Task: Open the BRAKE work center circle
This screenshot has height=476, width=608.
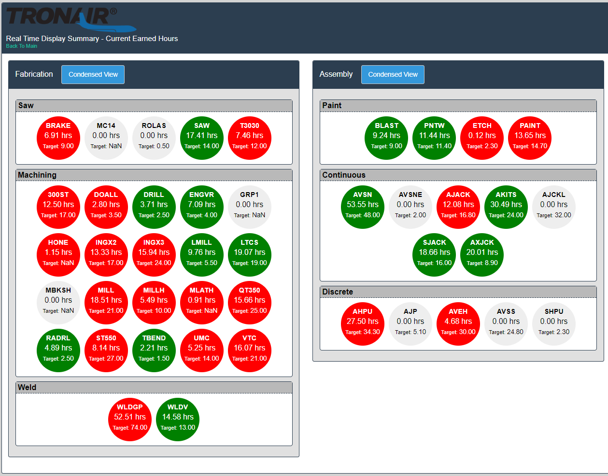Action: pyautogui.click(x=58, y=138)
